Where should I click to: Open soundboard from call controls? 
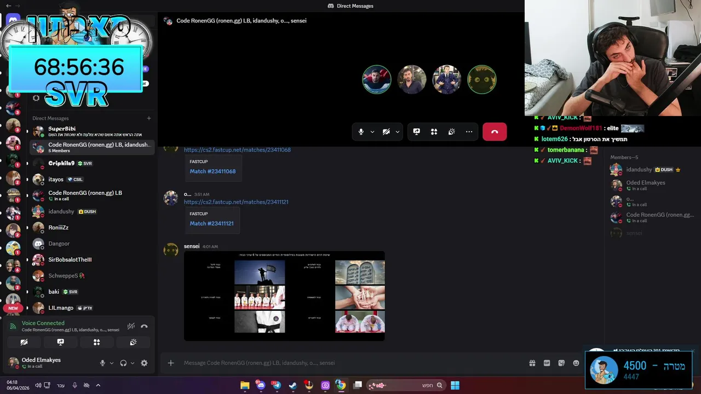point(452,132)
